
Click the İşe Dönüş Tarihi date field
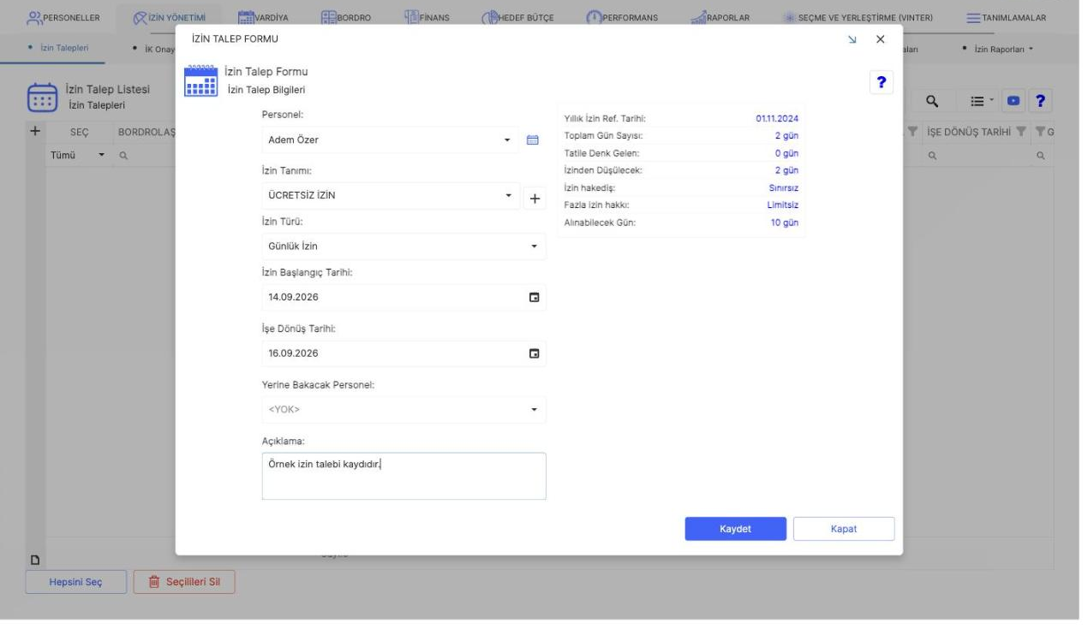tap(404, 353)
